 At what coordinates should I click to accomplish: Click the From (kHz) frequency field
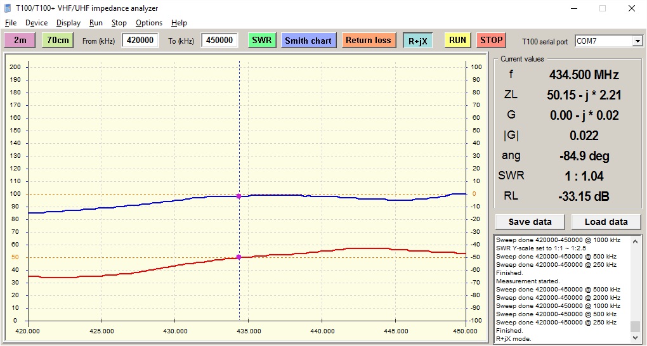[x=140, y=41]
